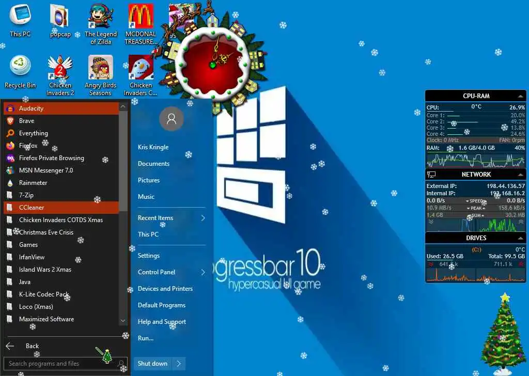
Task: Open the Run... dialog
Action: click(x=145, y=338)
